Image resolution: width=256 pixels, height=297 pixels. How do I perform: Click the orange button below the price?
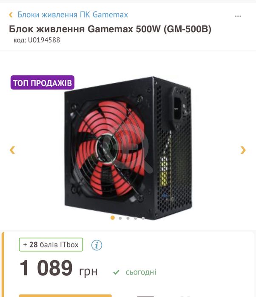(x=65, y=296)
